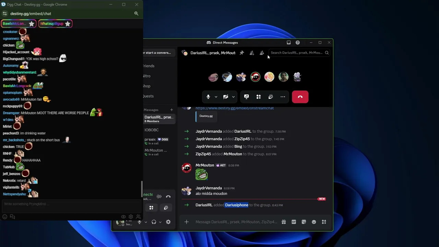Open the emoji picker in Discord message bar

point(314,222)
